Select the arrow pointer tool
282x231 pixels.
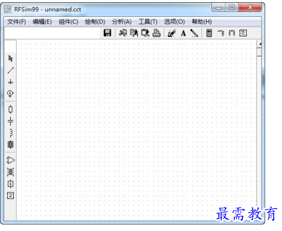click(x=10, y=58)
